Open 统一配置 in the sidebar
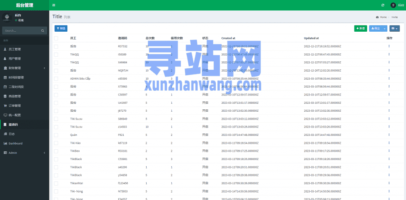 click(x=25, y=115)
